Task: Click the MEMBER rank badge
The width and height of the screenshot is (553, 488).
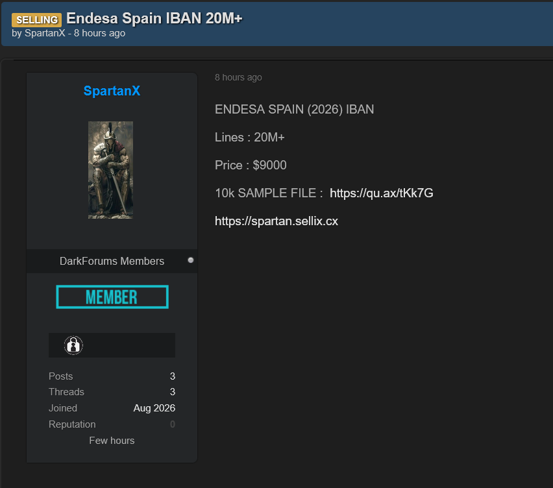Action: [x=112, y=297]
